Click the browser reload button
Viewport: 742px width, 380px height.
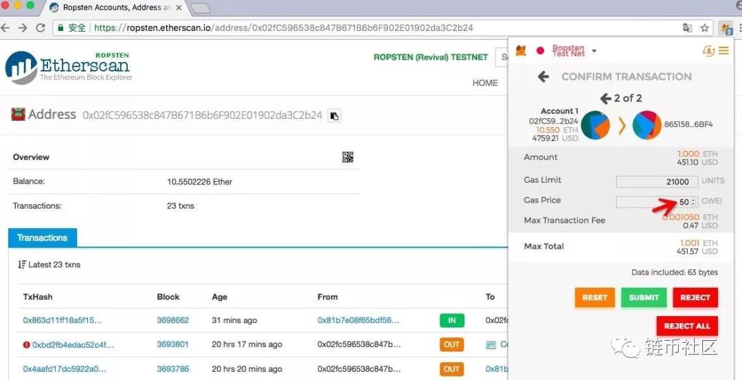(41, 28)
